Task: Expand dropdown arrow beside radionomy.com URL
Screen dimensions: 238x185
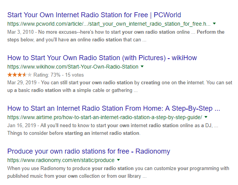Action: point(118,160)
